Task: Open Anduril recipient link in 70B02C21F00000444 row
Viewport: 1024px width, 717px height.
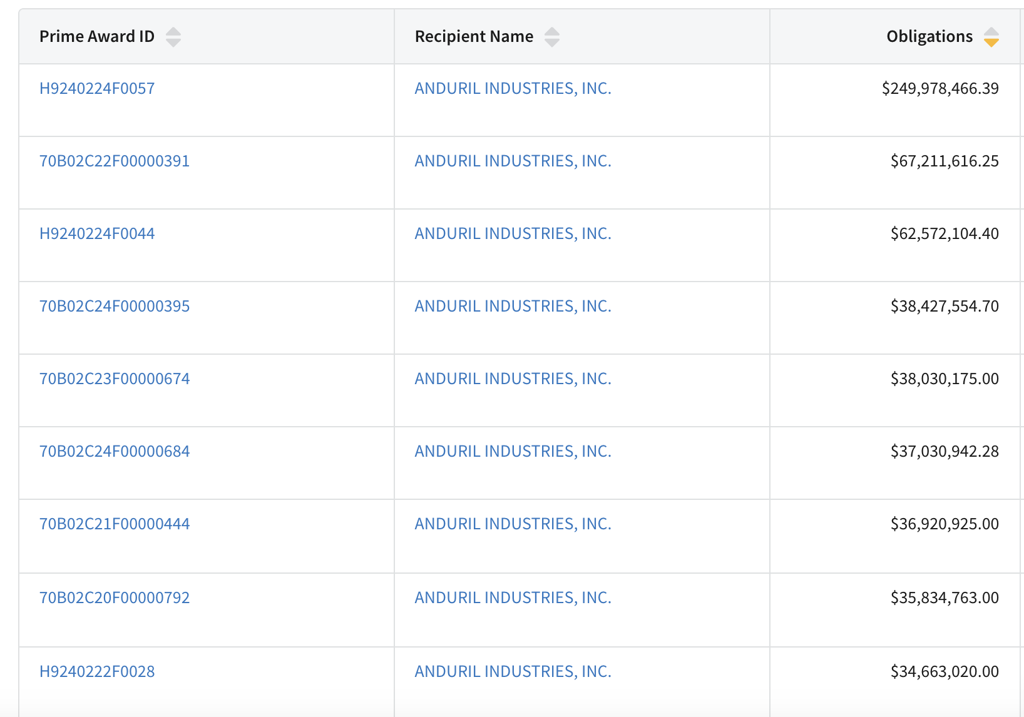Action: [x=513, y=524]
